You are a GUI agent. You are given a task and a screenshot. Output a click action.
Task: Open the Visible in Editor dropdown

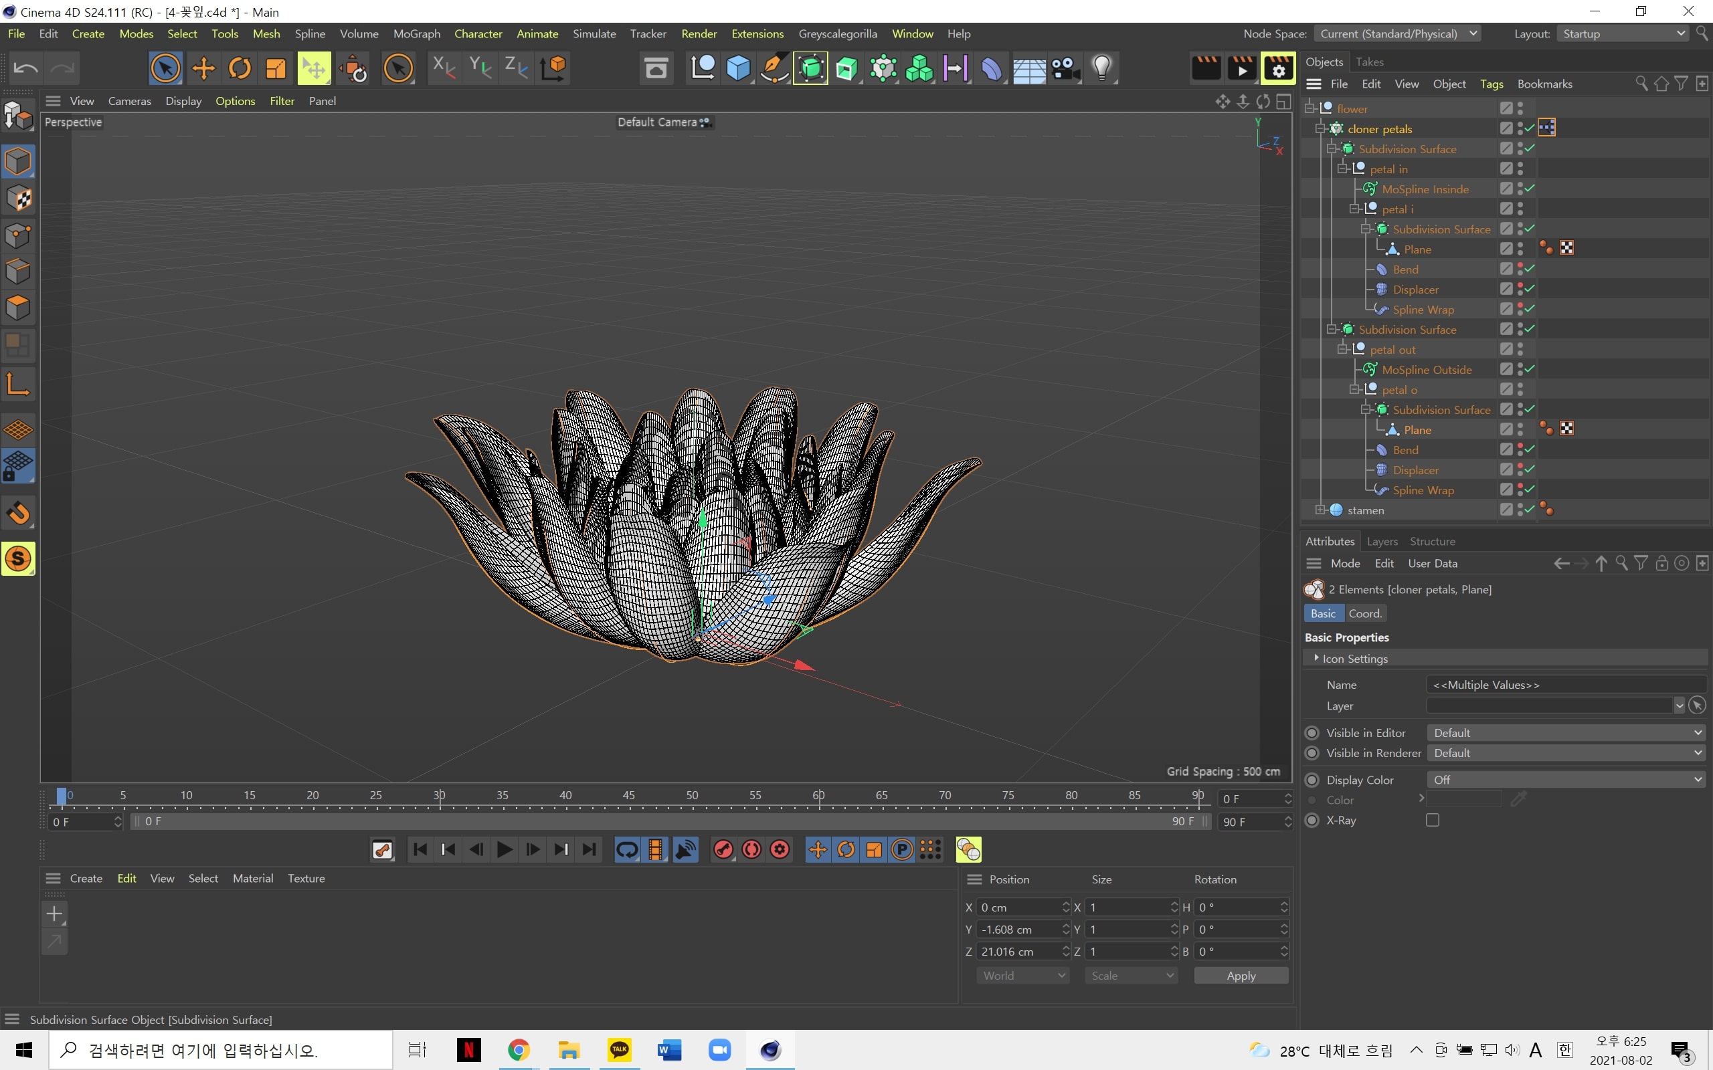pyautogui.click(x=1567, y=733)
